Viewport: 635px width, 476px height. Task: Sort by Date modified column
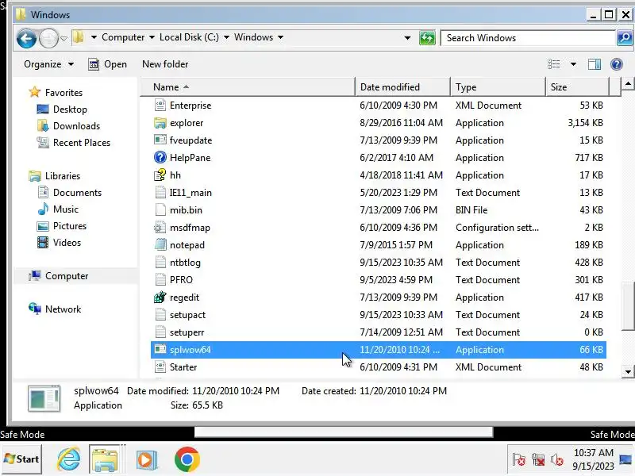pos(402,87)
